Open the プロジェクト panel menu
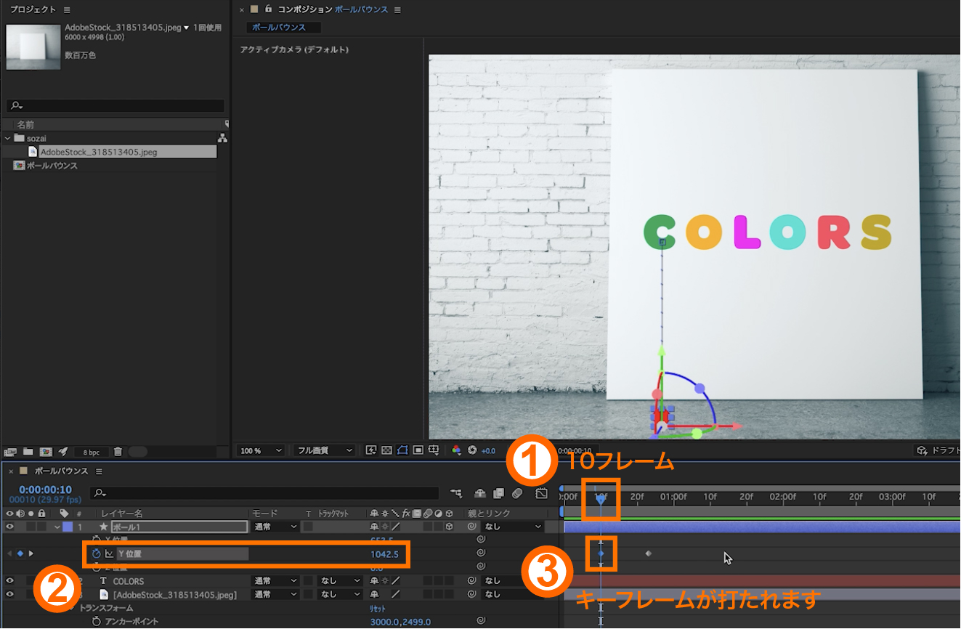 click(x=67, y=9)
